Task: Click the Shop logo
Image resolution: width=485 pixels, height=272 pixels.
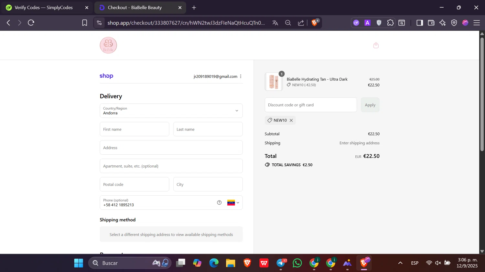Action: click(106, 76)
